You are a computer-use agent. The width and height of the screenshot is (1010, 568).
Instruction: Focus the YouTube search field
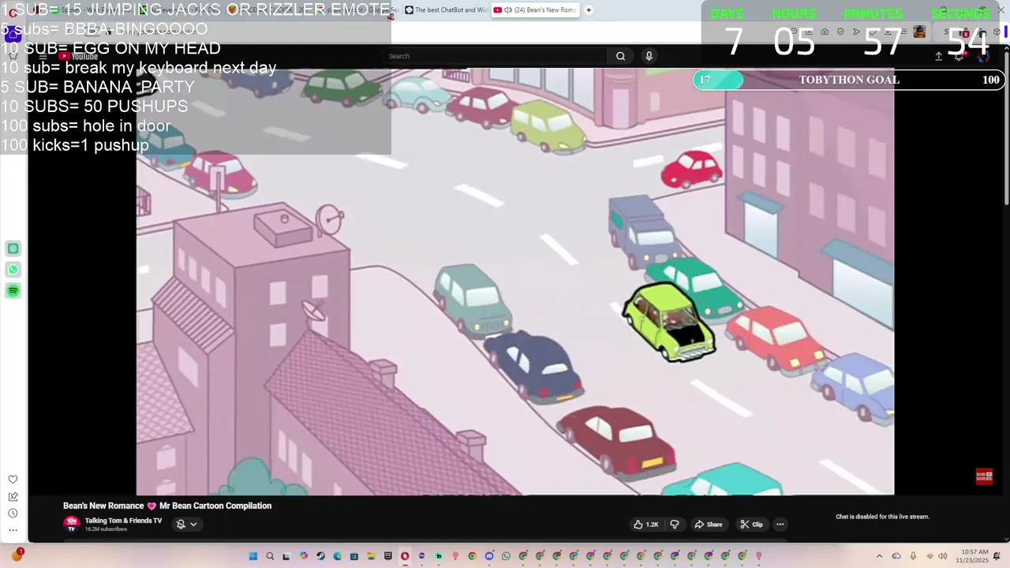495,56
